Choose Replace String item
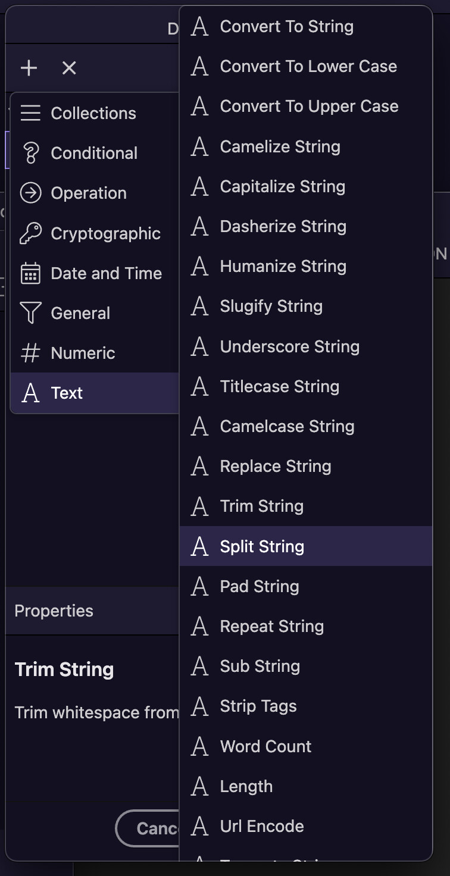450x876 pixels. [x=306, y=466]
